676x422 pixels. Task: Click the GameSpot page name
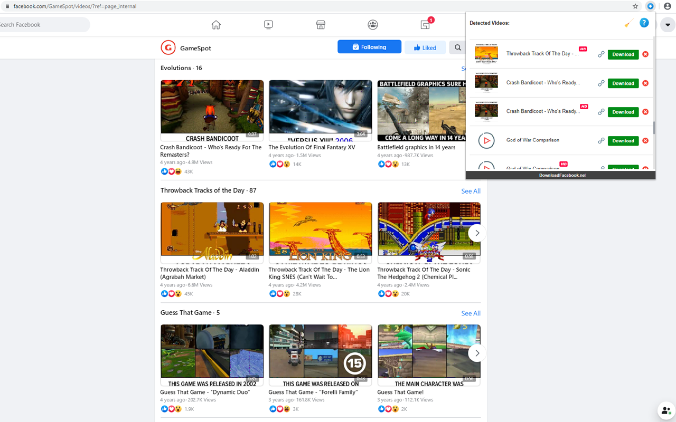point(195,48)
